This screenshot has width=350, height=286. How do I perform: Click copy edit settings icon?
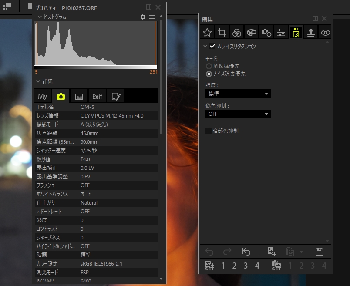pos(272,252)
